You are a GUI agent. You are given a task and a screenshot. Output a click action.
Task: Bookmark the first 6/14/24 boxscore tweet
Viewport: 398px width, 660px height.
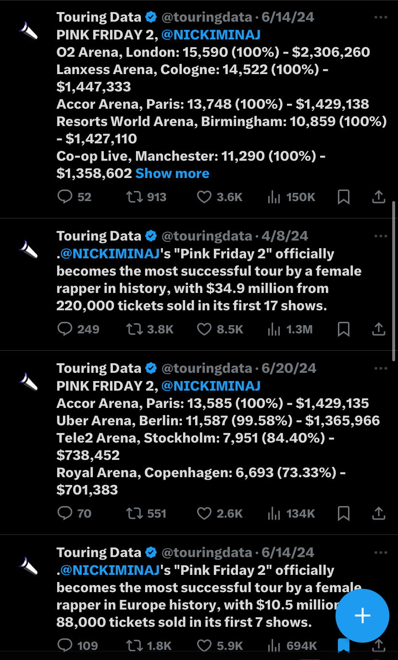click(x=344, y=197)
